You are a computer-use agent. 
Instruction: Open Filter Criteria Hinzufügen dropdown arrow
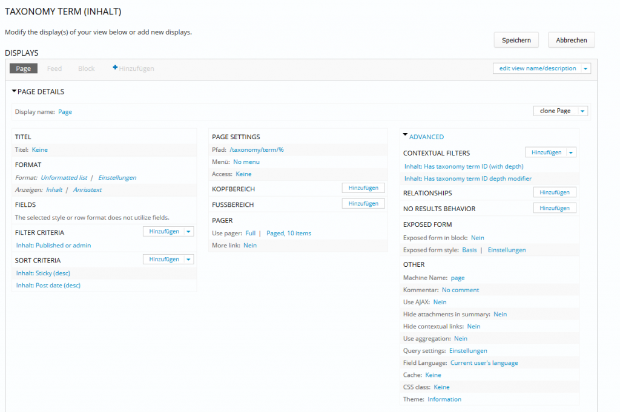coord(189,231)
